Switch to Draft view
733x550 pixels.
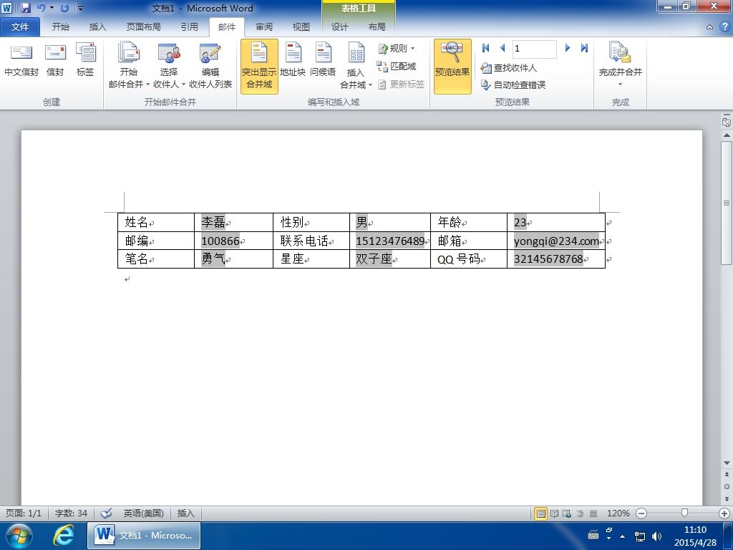(x=593, y=513)
